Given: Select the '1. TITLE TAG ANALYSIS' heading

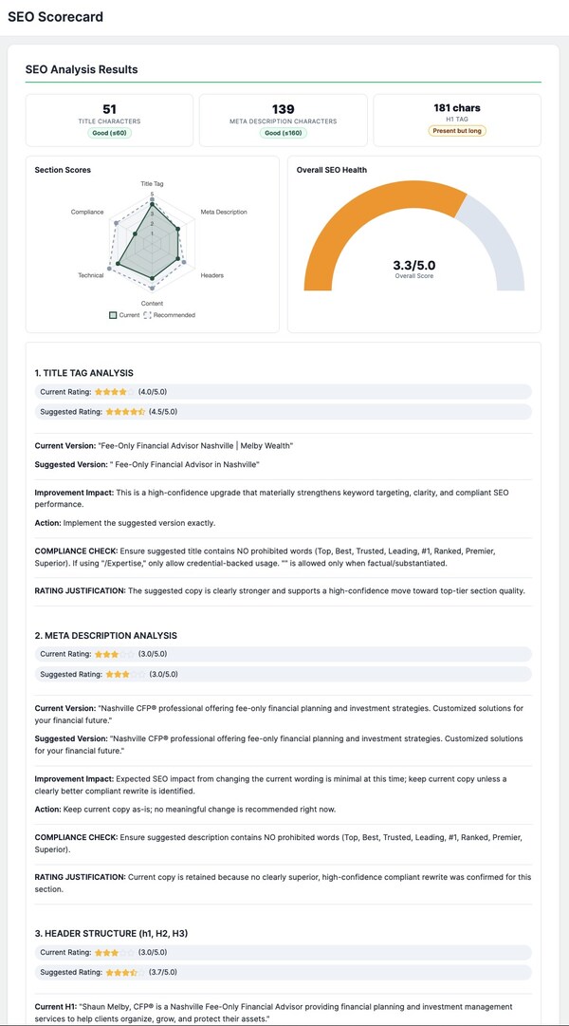Looking at the screenshot, I should pos(84,373).
